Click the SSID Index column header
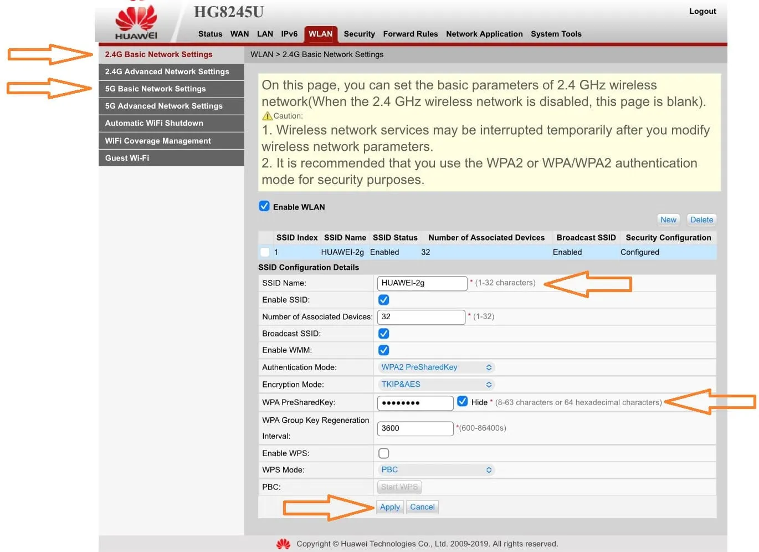The width and height of the screenshot is (759, 552). tap(297, 238)
